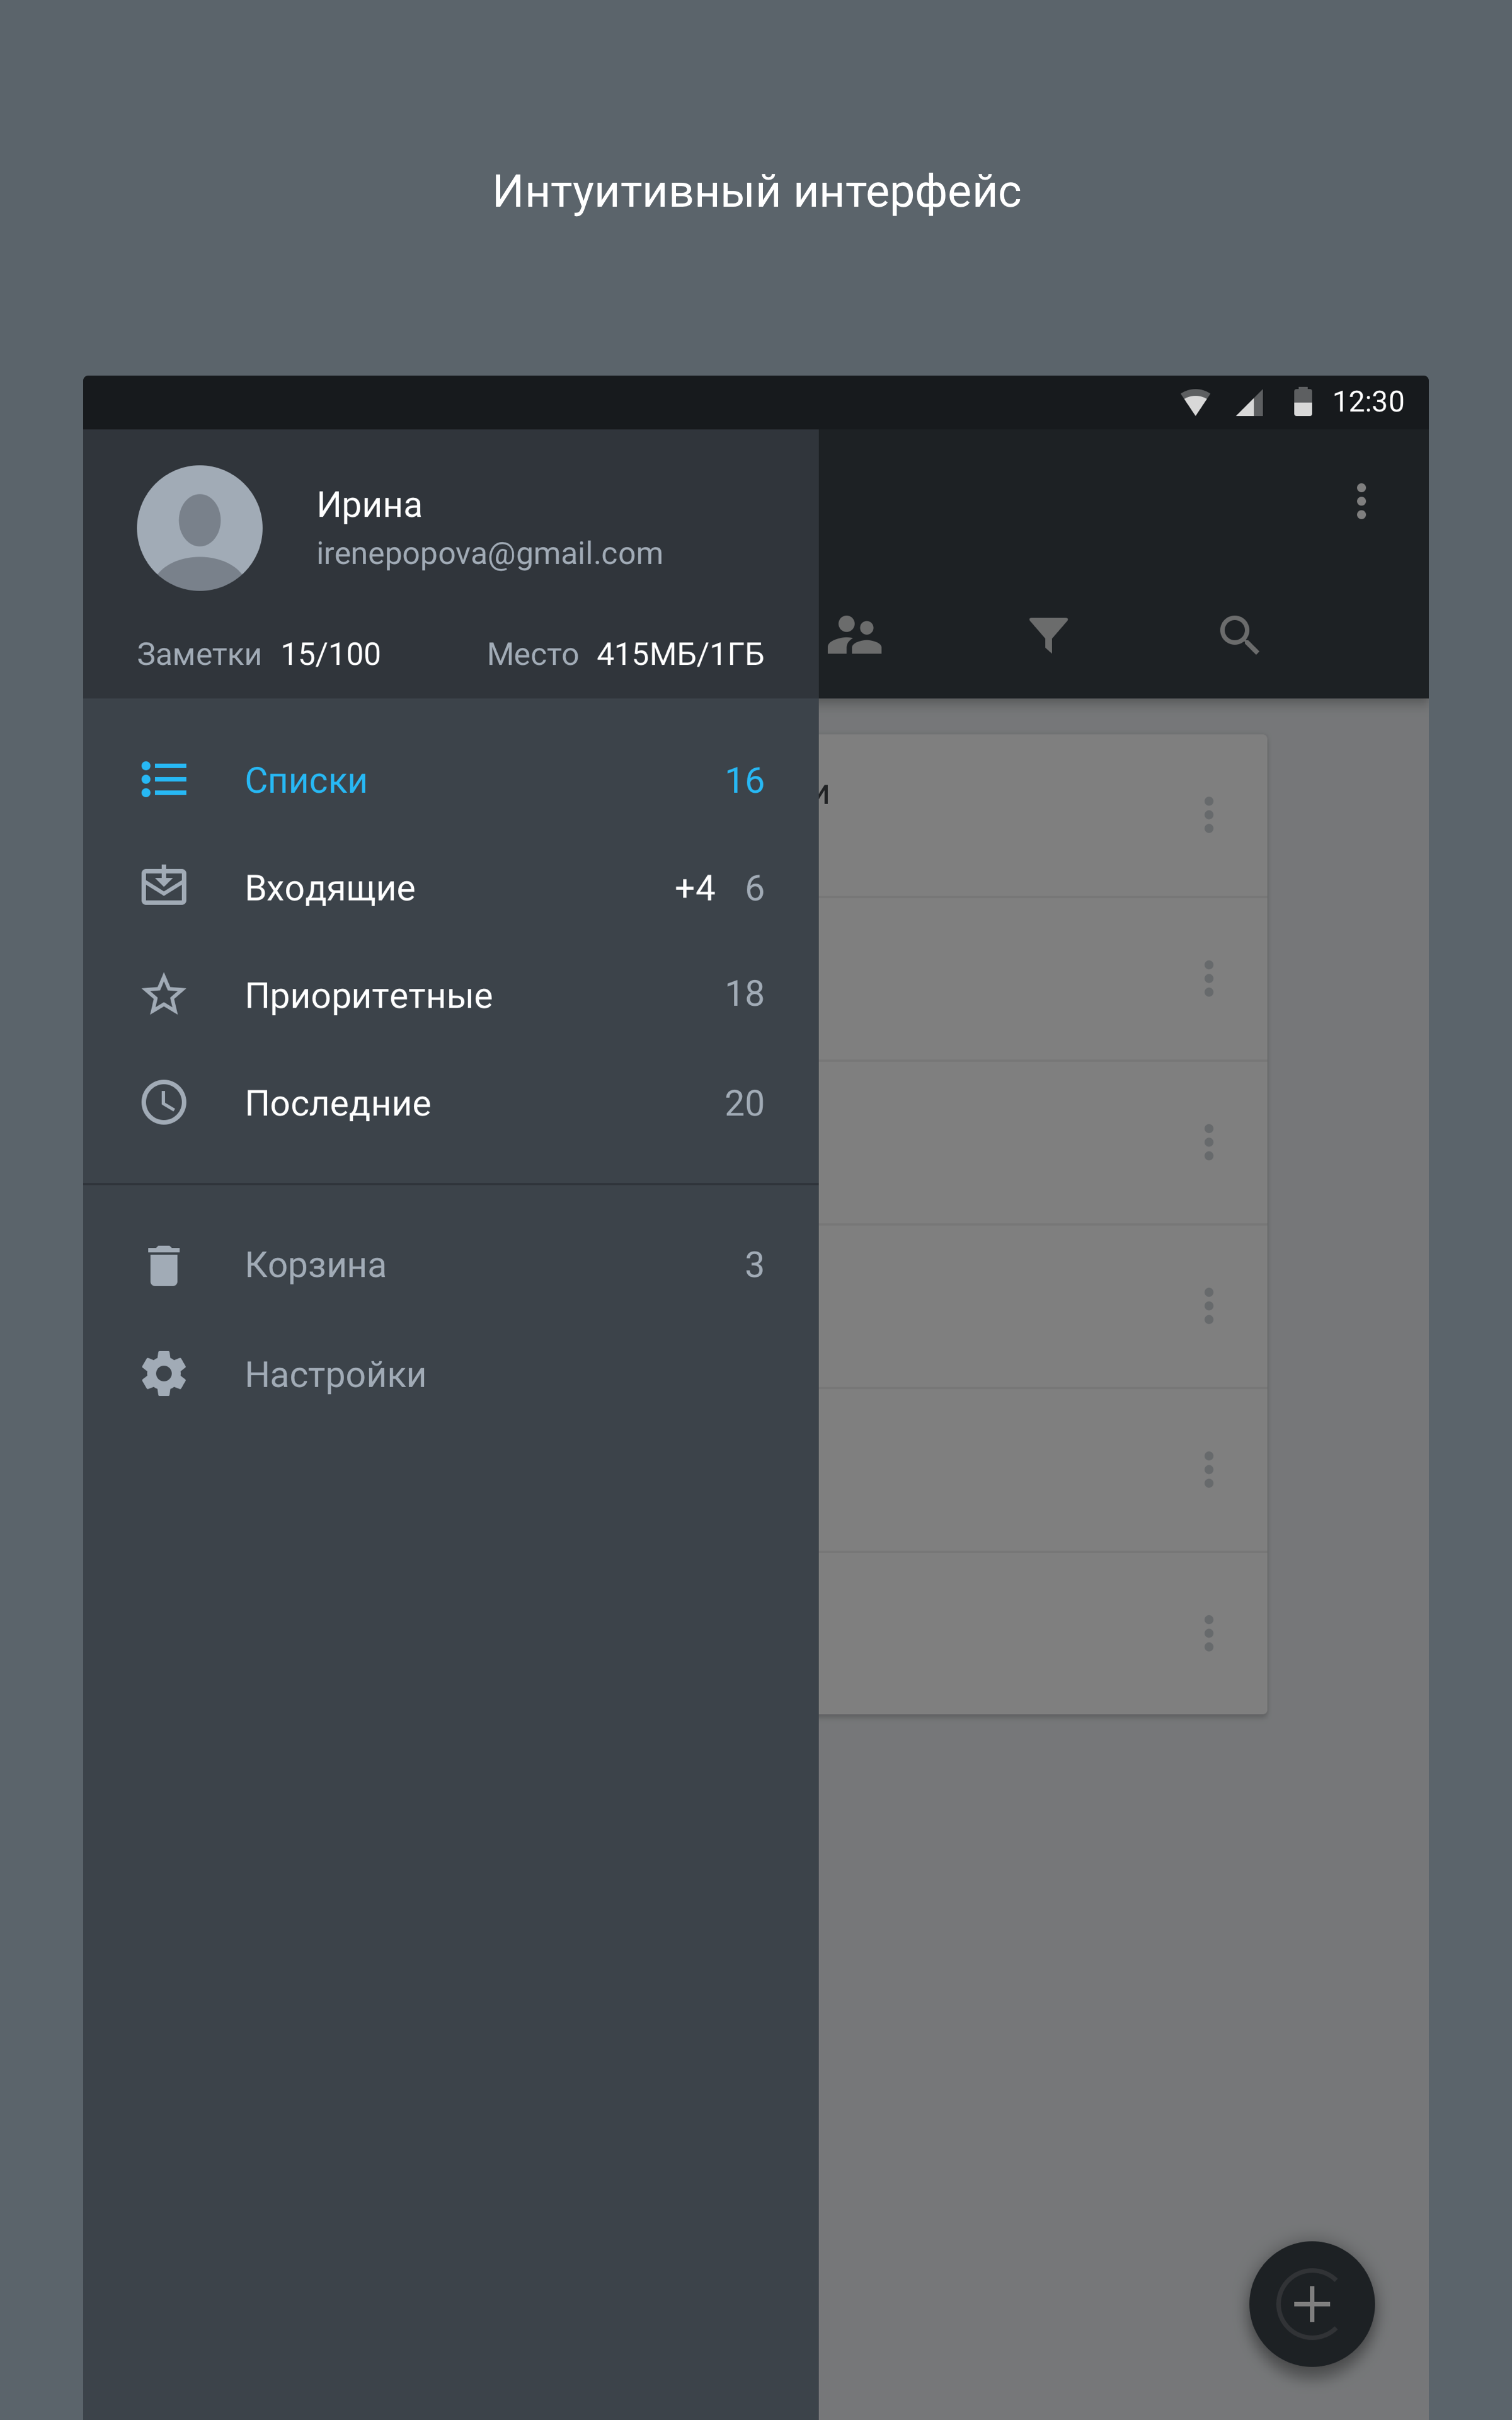Select the Списки menu item
The height and width of the screenshot is (2420, 1512).
(x=451, y=780)
